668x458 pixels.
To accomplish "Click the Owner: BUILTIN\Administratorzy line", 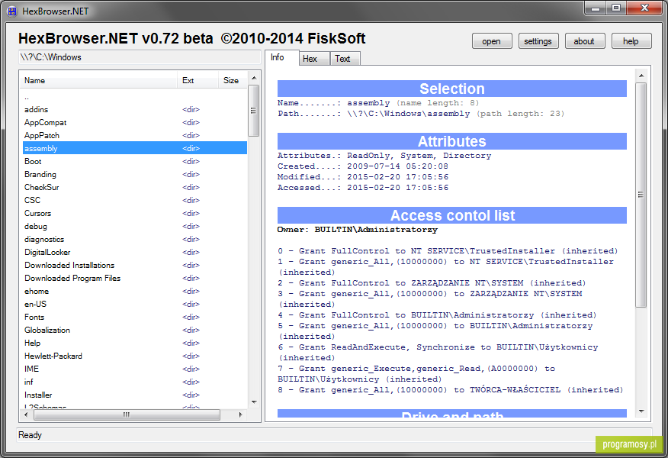I will click(358, 230).
